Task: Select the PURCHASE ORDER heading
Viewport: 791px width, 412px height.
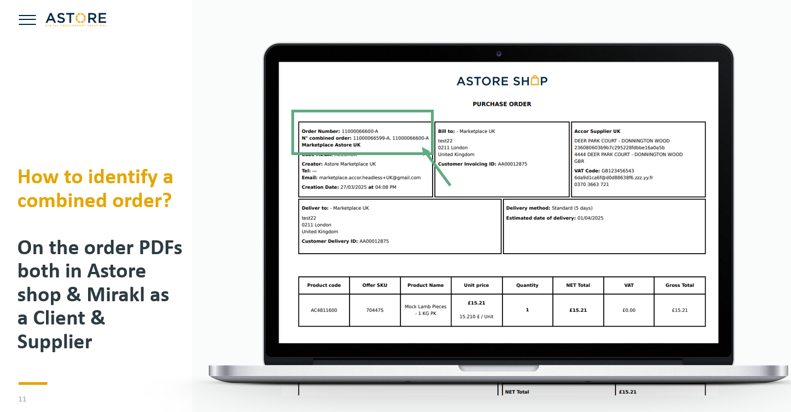Action: coord(502,104)
